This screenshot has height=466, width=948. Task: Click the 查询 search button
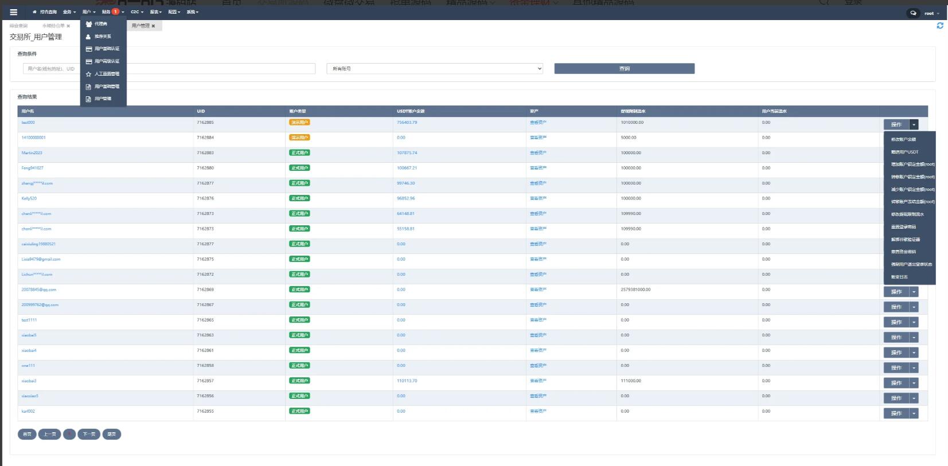point(624,69)
